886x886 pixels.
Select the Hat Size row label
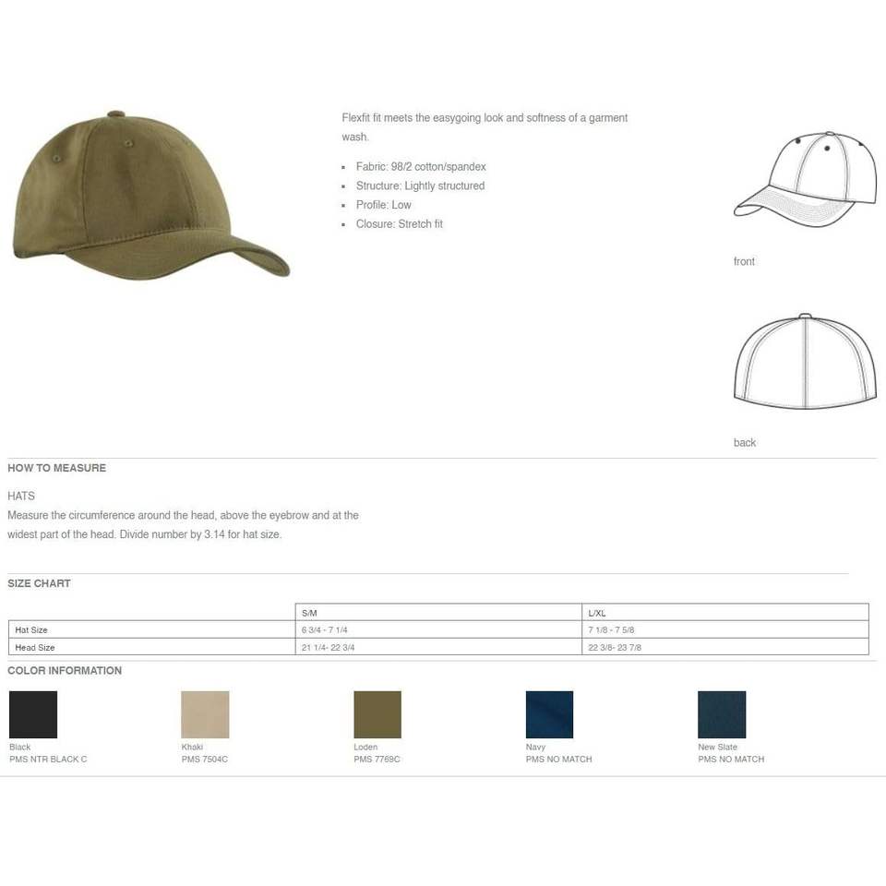pyautogui.click(x=31, y=630)
